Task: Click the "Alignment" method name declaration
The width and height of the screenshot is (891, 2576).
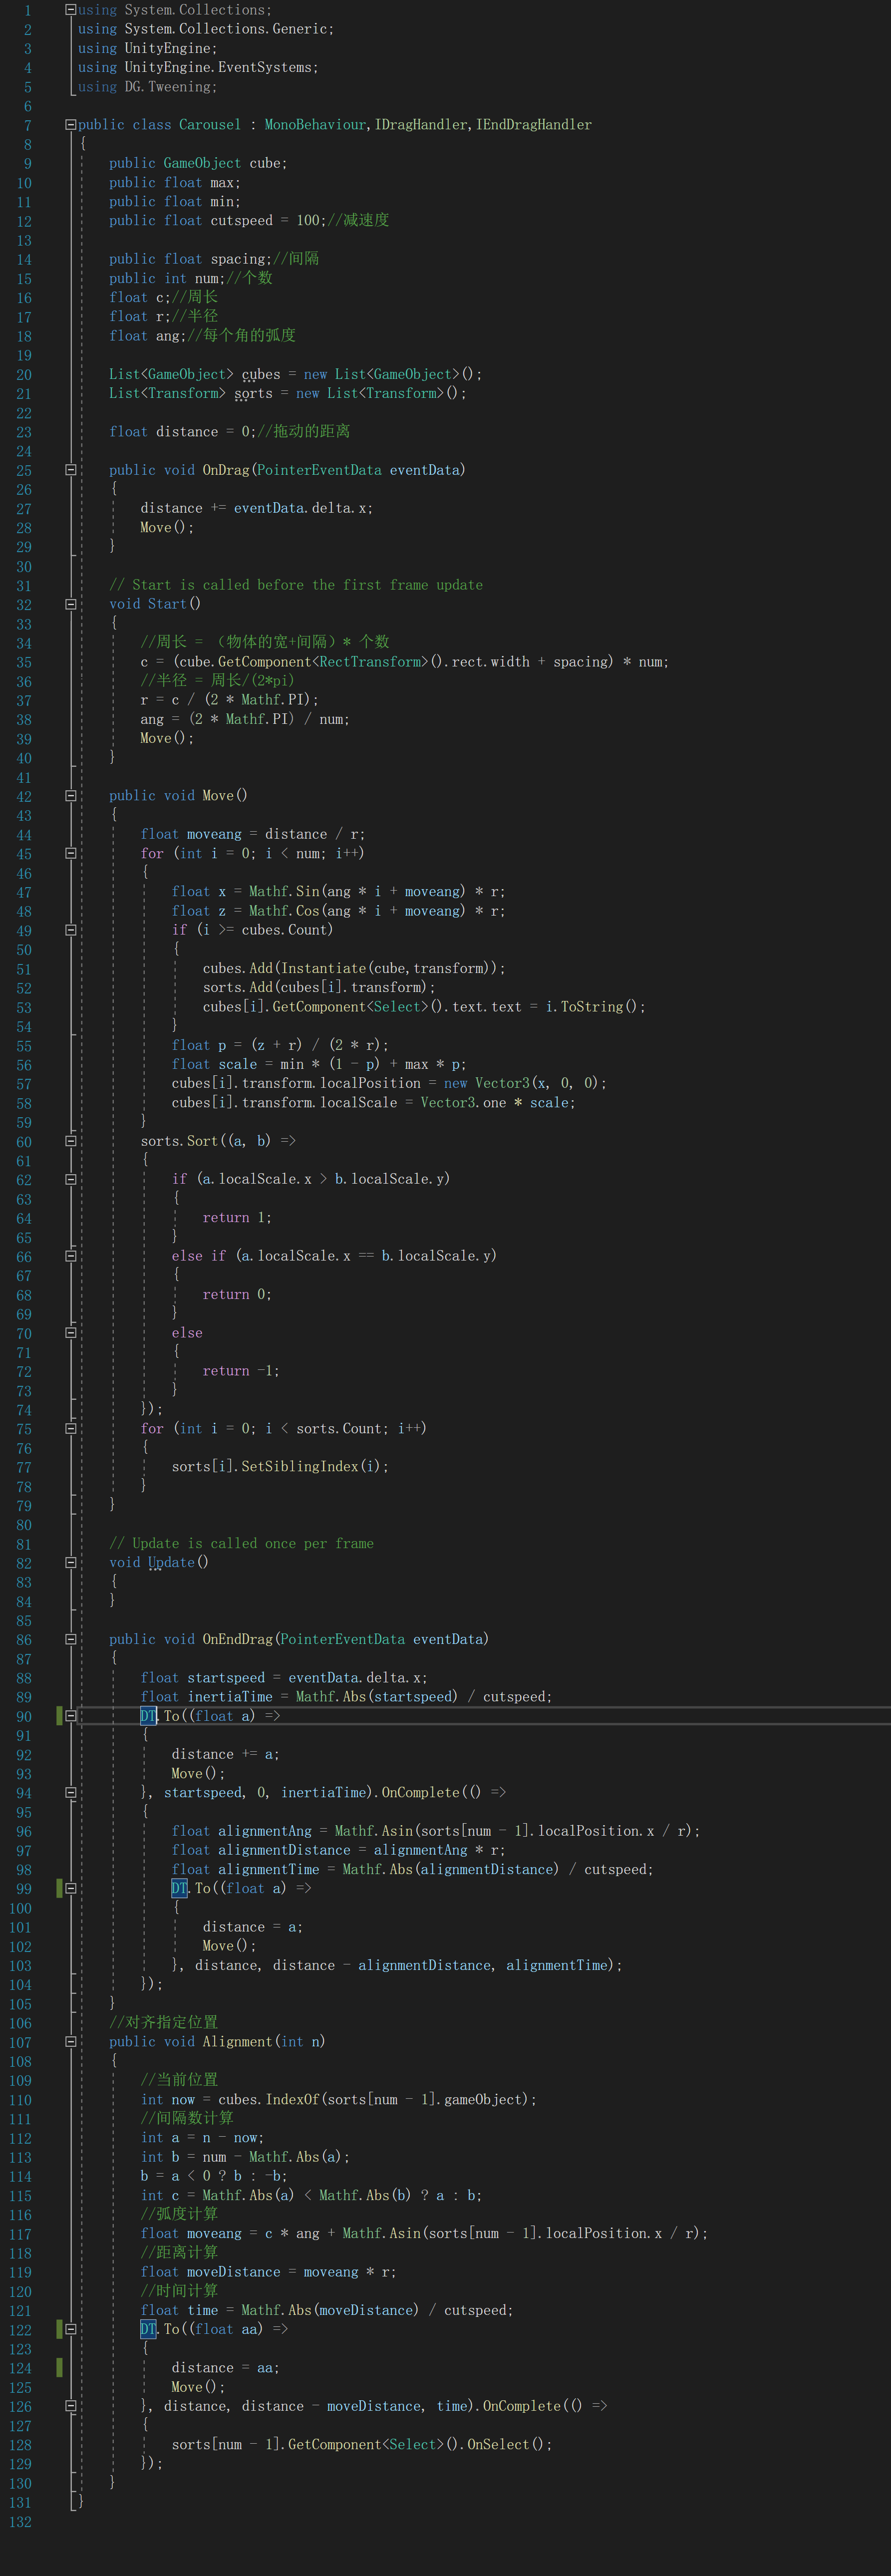Action: [238, 2042]
